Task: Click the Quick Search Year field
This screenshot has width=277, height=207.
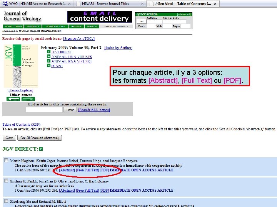Action: [x=151, y=26]
